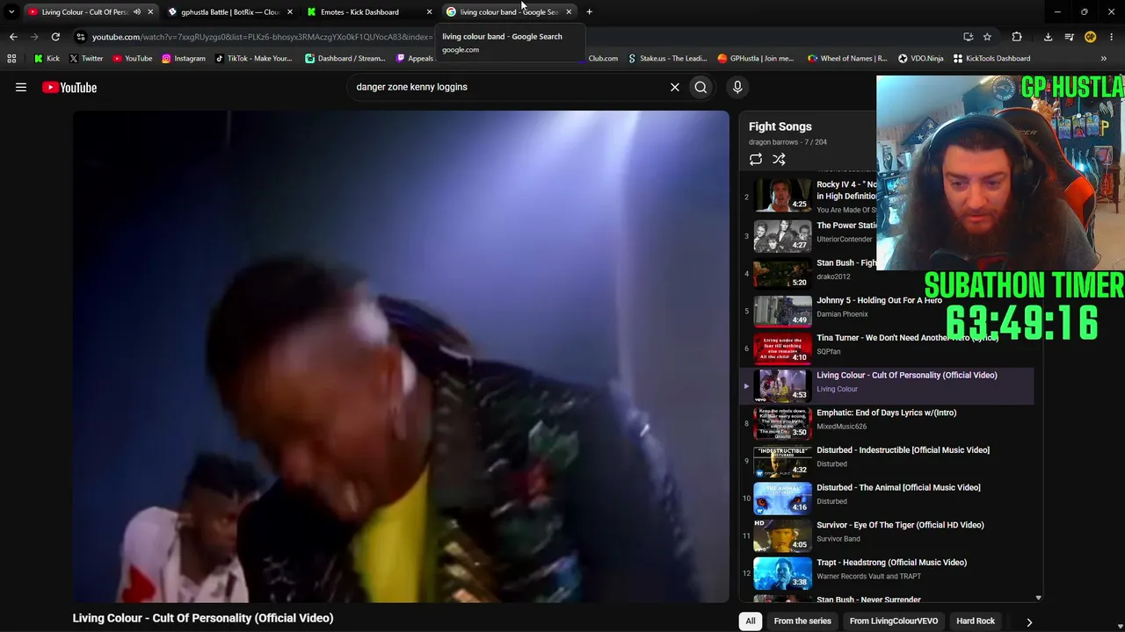Play Johnny 5 - Holding Out For A Hero

click(x=879, y=300)
